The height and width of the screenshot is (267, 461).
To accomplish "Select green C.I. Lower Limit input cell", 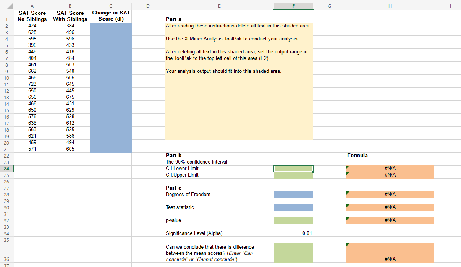I will 293,169.
